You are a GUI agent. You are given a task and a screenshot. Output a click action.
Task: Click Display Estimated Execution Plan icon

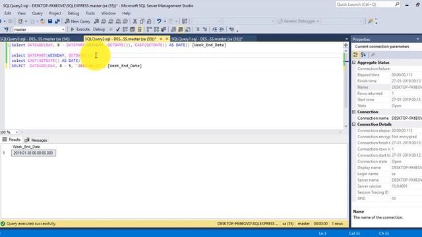click(125, 29)
